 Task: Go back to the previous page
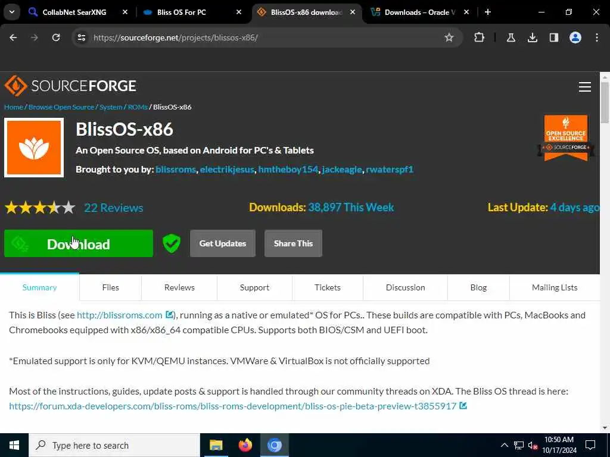coord(13,37)
